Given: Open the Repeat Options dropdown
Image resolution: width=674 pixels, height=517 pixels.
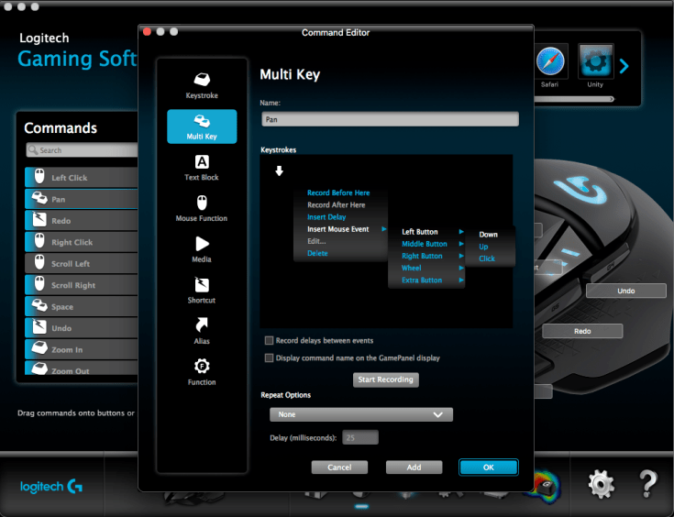Looking at the screenshot, I should pyautogui.click(x=361, y=414).
